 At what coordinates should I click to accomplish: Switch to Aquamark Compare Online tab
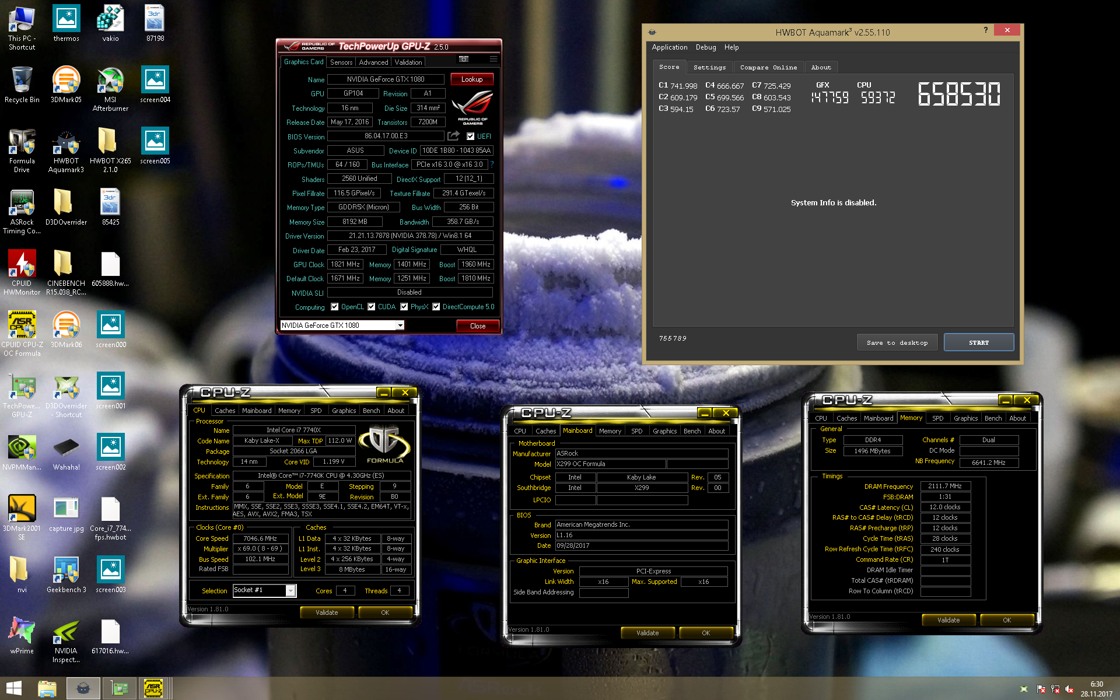point(768,67)
